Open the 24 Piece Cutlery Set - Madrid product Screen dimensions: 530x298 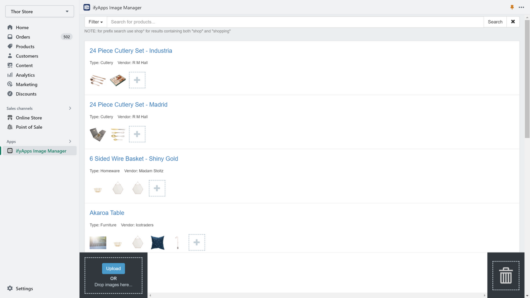click(x=128, y=104)
